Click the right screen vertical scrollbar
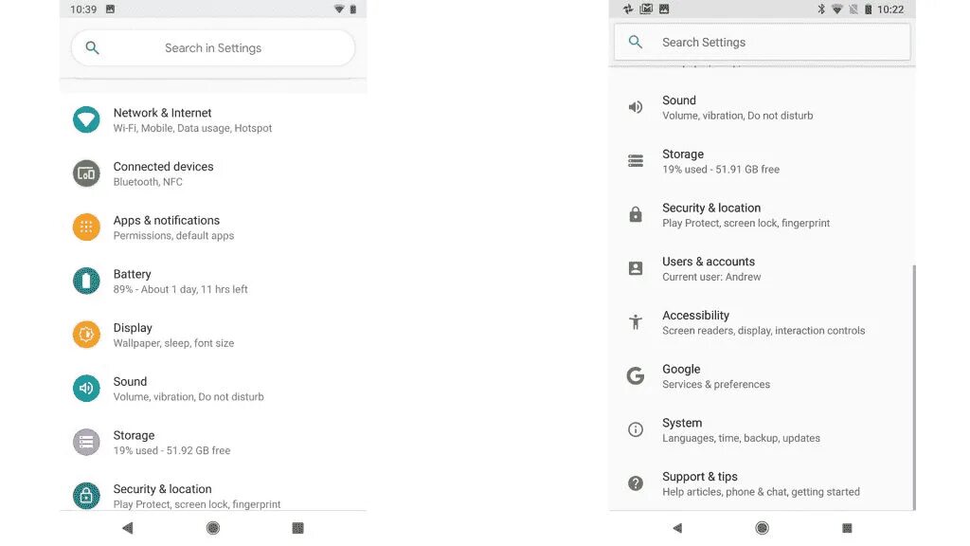This screenshot has height=546, width=970. [x=914, y=388]
